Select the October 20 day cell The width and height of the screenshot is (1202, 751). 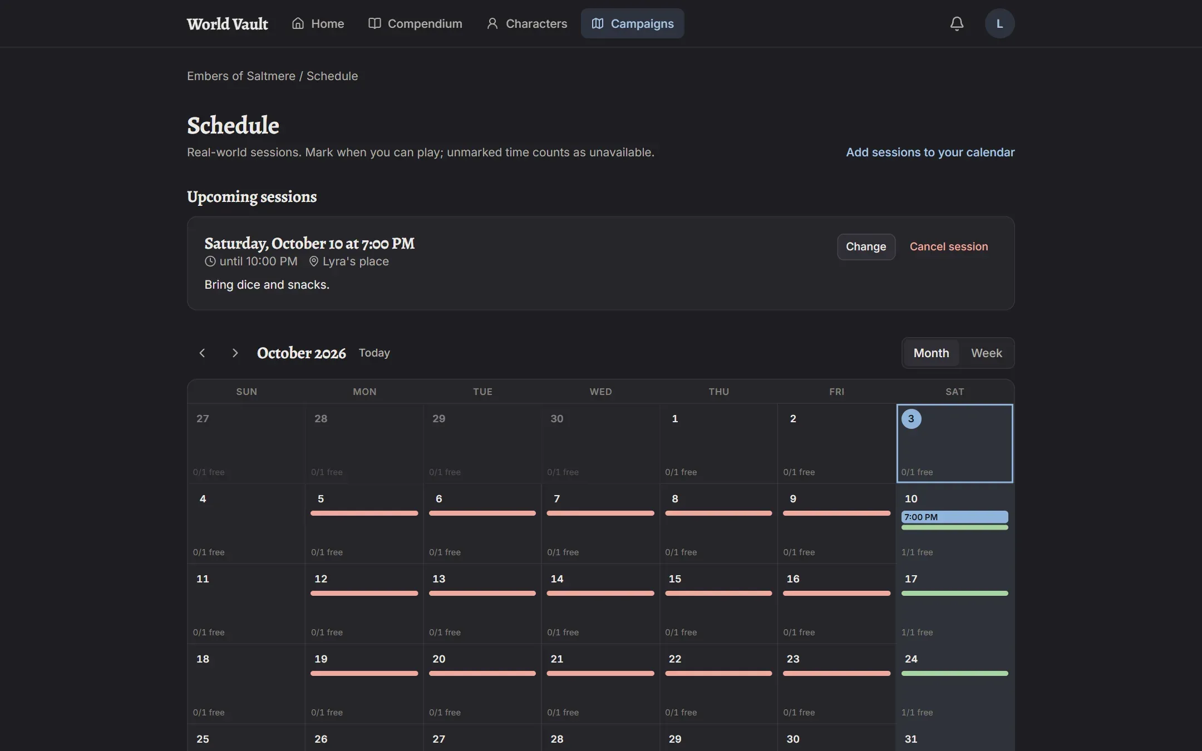pyautogui.click(x=482, y=684)
